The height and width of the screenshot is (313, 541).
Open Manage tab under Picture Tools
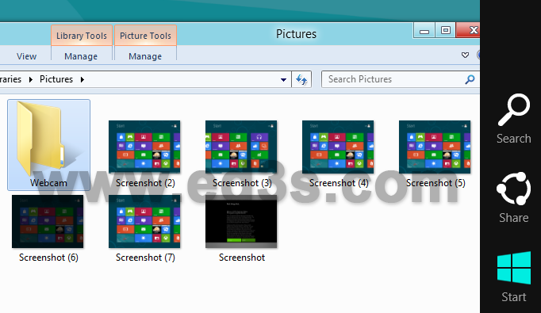[x=145, y=56]
